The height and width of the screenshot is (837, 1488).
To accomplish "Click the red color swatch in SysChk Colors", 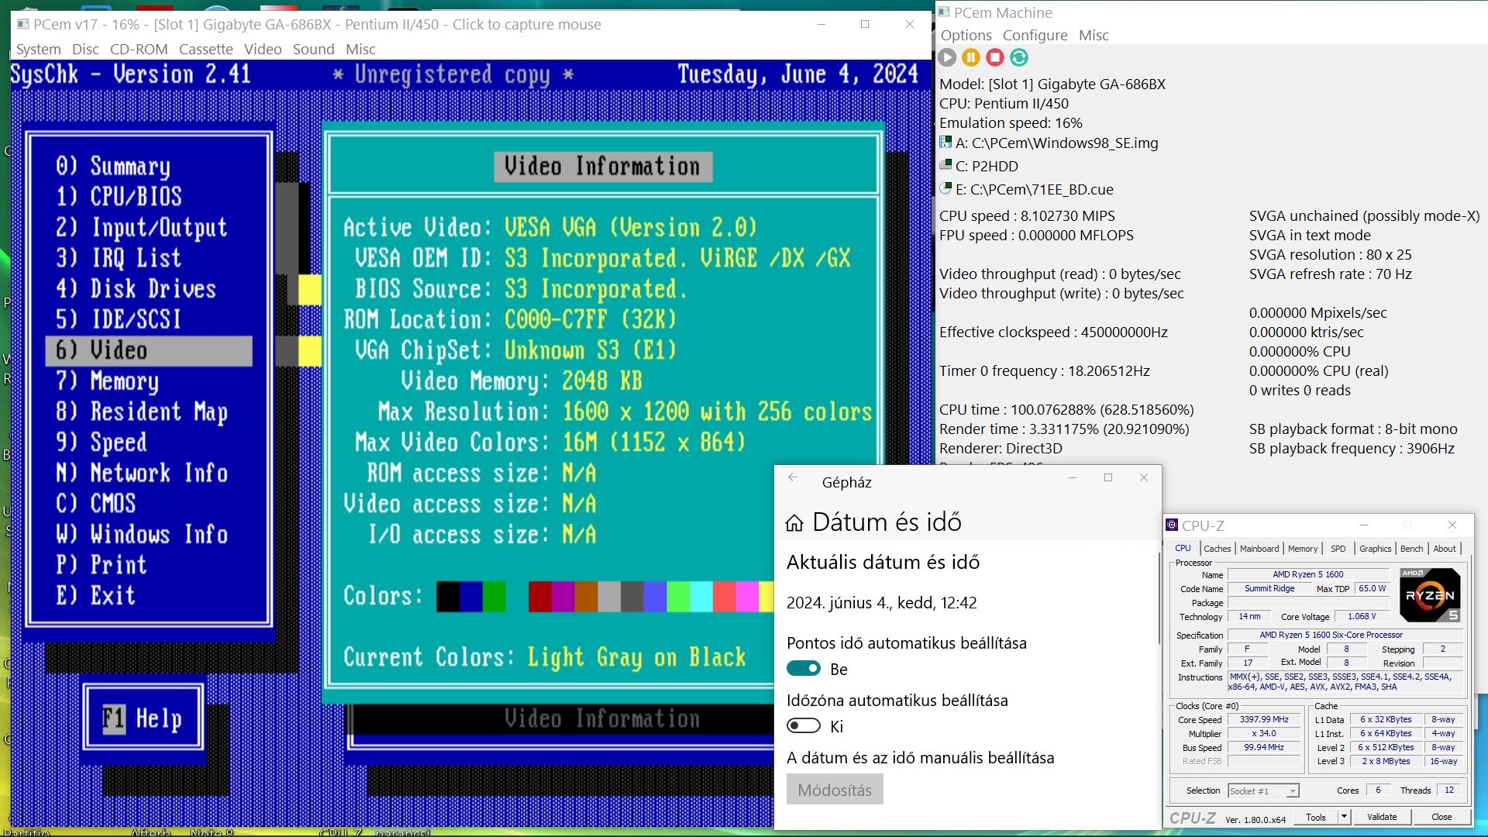I will pos(540,597).
